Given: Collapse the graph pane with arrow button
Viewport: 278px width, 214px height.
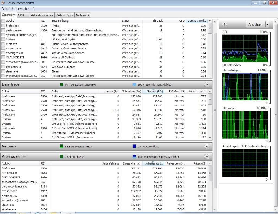Looking at the screenshot, I should pos(224,24).
